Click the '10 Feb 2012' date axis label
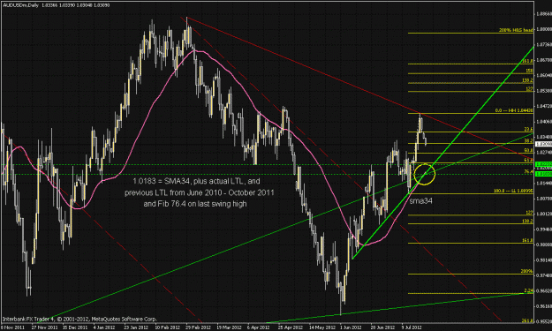Viewport: 552px width, 331px height. [169, 327]
